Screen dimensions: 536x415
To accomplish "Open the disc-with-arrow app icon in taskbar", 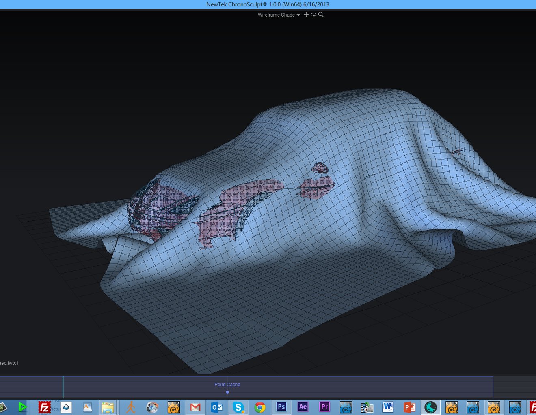I will [152, 407].
